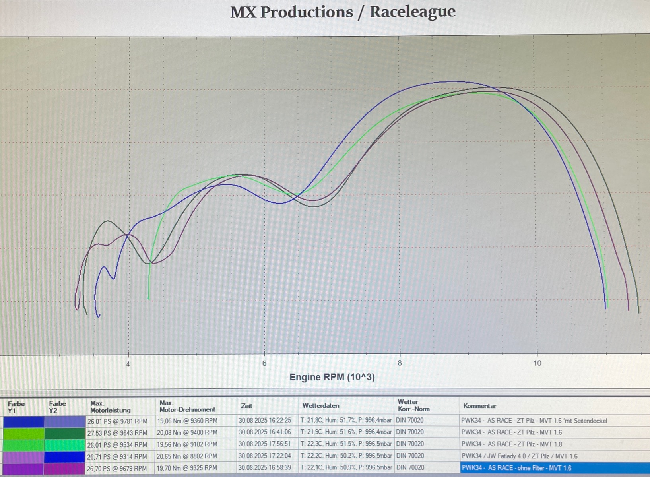This screenshot has width=650, height=477.
Task: Select the 'mit Seitendeckel' comment cell
Action: pos(534,421)
